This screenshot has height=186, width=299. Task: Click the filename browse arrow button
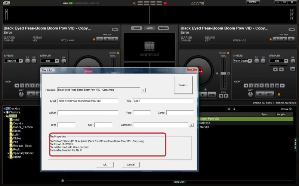tap(143, 90)
